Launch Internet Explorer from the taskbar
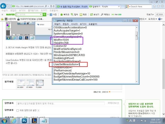Image resolution: width=165 pixels, height=124 pixels. tap(14, 121)
